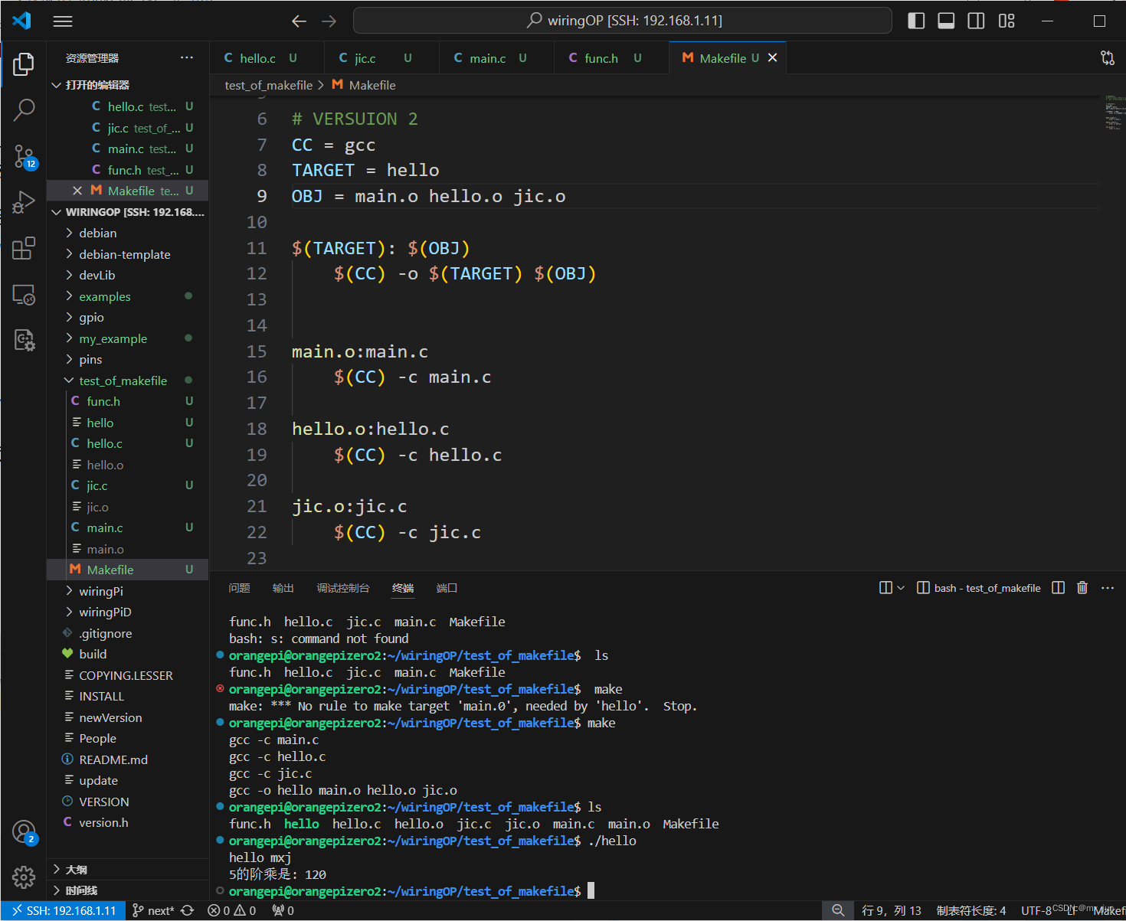Change UTF-8 encoding in status bar
The image size is (1126, 921).
point(1036,910)
